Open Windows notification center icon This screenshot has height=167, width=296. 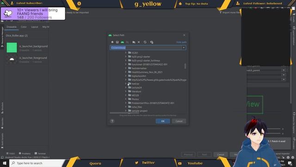coord(290,163)
